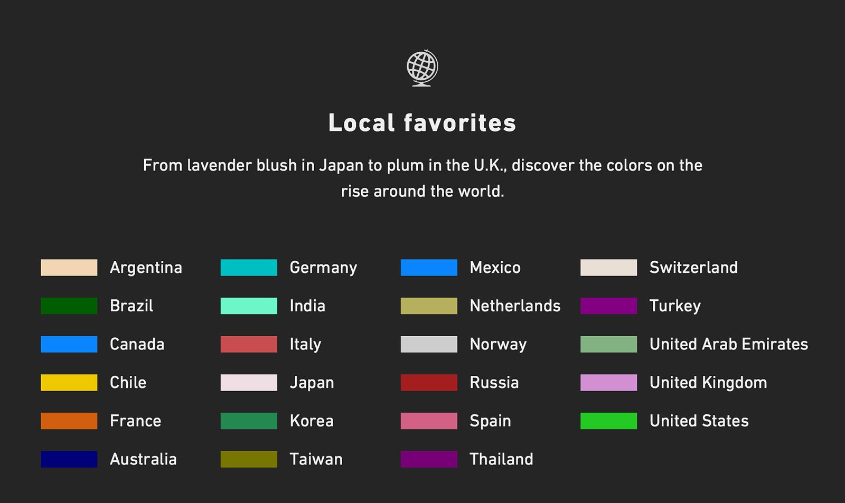Choose the Spain pink swatch
This screenshot has width=845, height=503.
click(429, 421)
